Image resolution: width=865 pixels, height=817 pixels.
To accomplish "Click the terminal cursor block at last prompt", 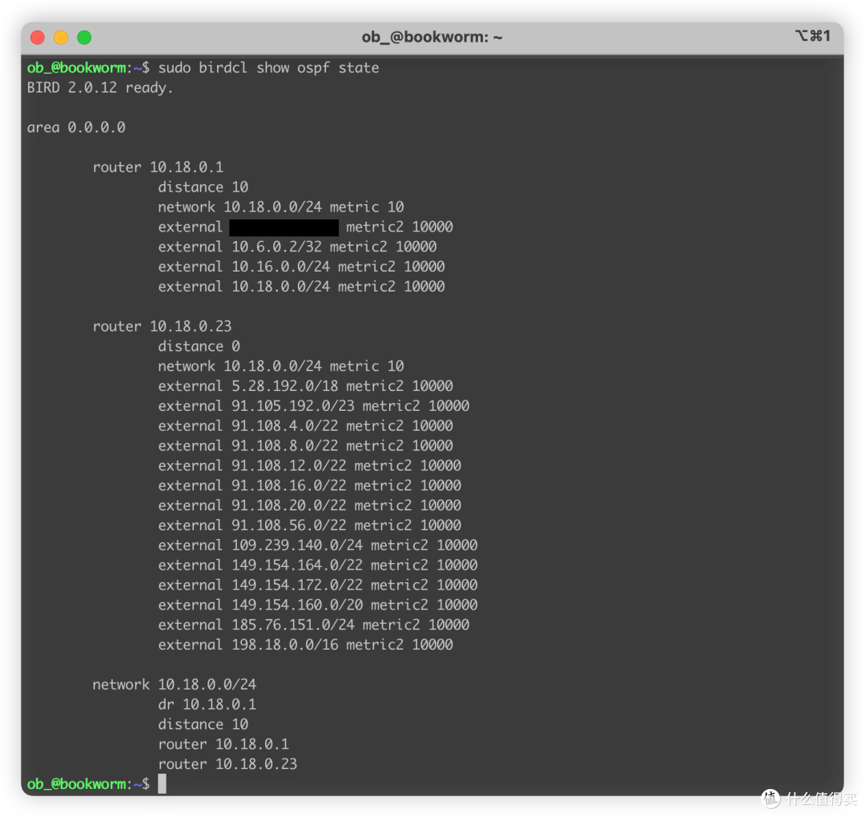I will (162, 783).
